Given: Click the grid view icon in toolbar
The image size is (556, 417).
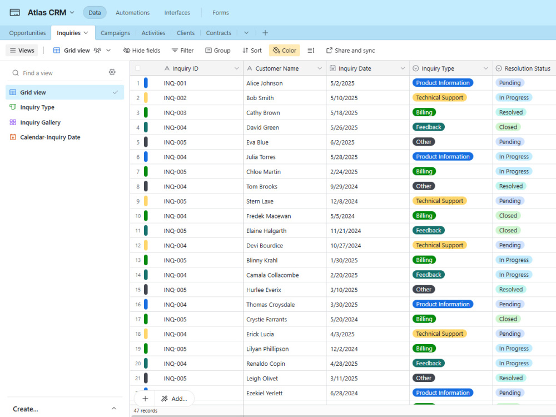Looking at the screenshot, I should [57, 51].
